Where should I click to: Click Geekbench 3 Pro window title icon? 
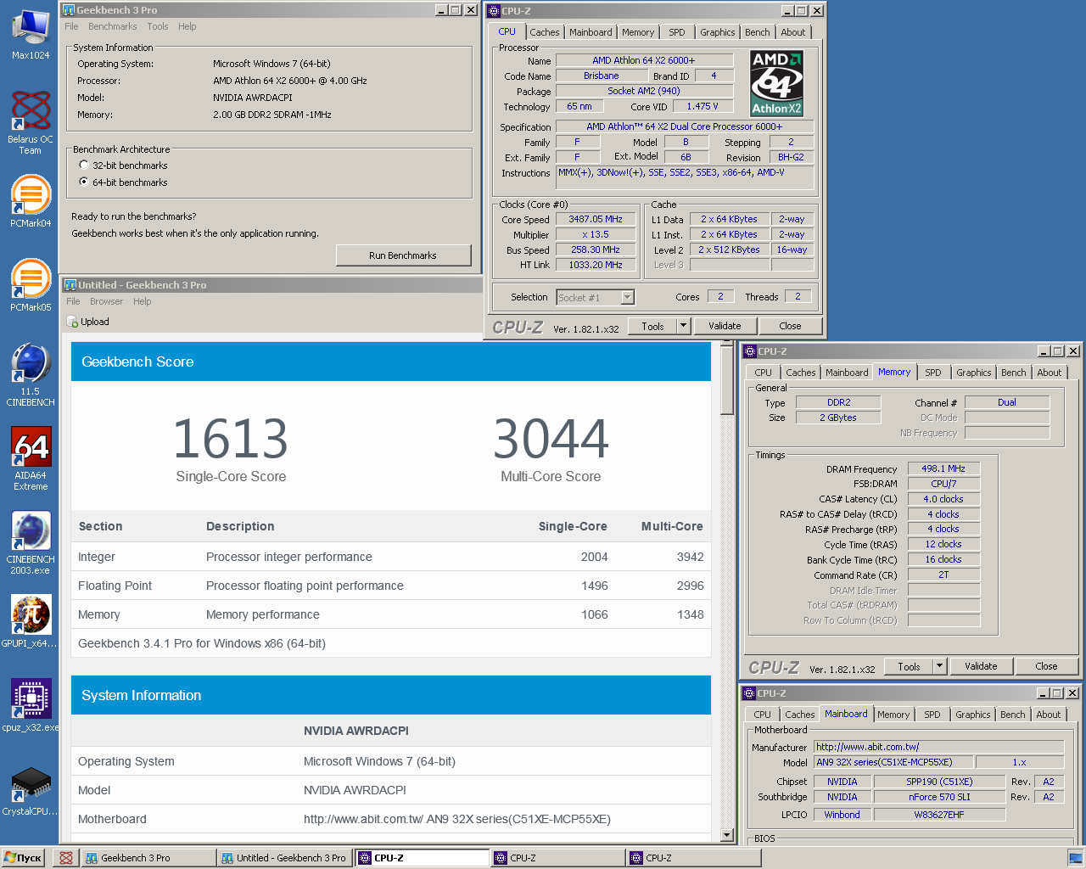[x=69, y=10]
